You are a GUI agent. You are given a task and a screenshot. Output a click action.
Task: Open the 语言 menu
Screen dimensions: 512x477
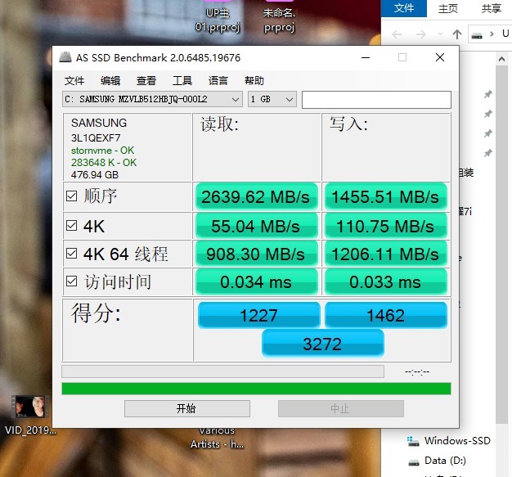pos(218,81)
